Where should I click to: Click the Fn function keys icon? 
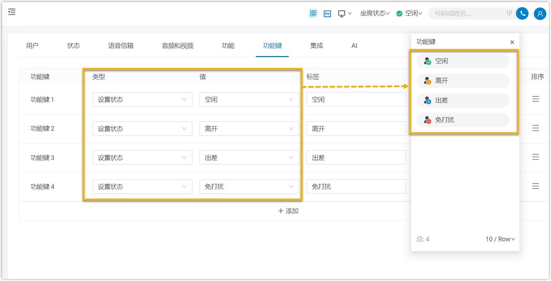[x=327, y=14]
